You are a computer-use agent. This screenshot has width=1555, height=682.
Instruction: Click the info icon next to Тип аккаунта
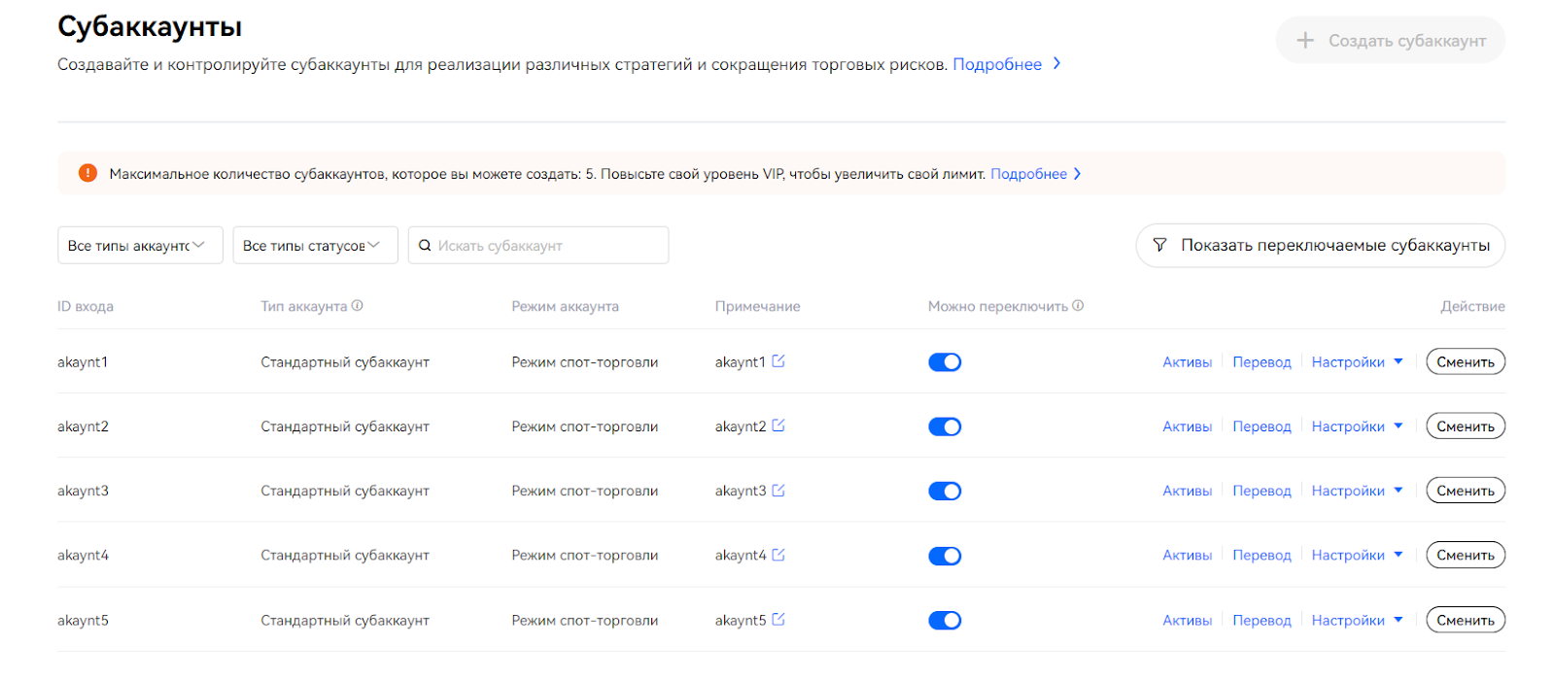[x=358, y=306]
